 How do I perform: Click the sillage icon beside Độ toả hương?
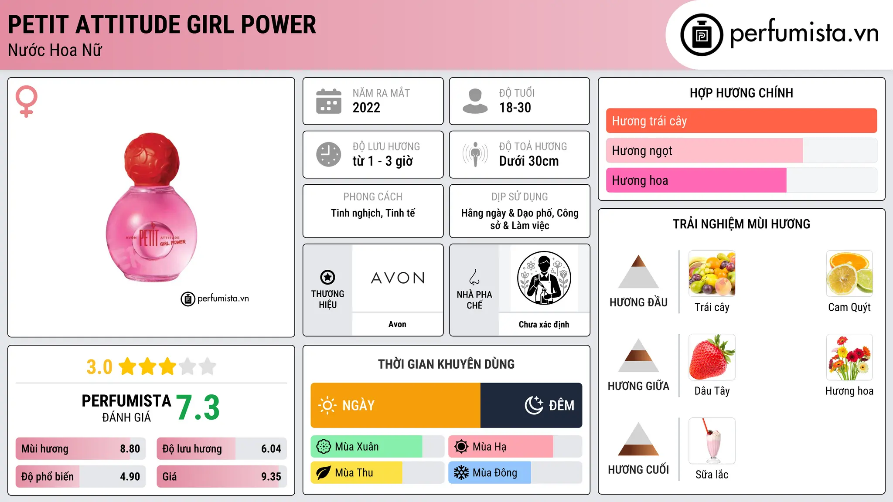pos(475,154)
